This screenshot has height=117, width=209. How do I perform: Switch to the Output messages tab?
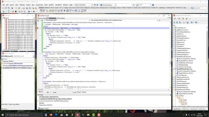tap(46, 109)
